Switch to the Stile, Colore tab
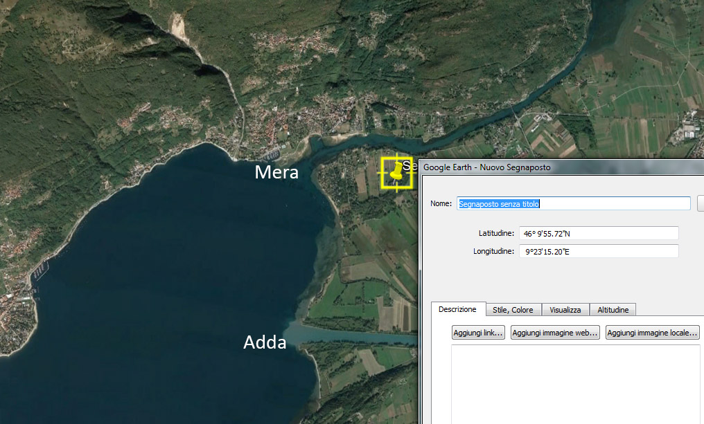 click(x=513, y=310)
